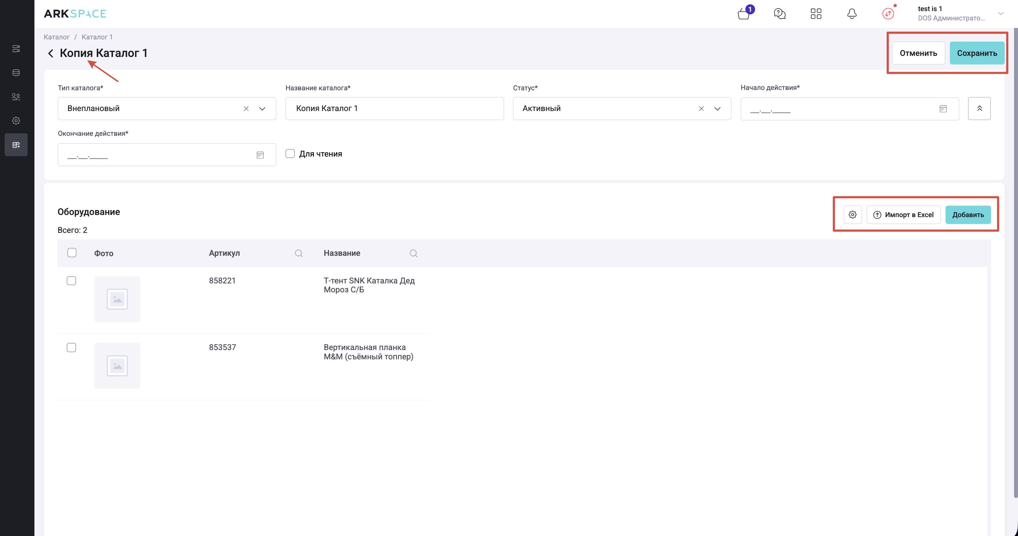Click the Сохранить button
The height and width of the screenshot is (536, 1018).
point(976,53)
